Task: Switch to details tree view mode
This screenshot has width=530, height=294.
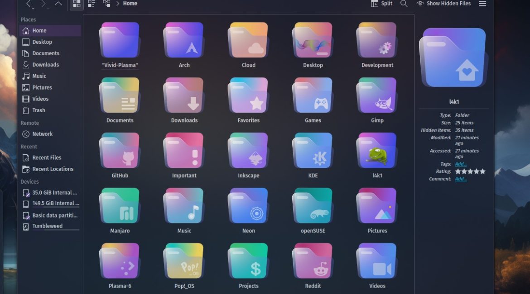Action: pos(106,4)
